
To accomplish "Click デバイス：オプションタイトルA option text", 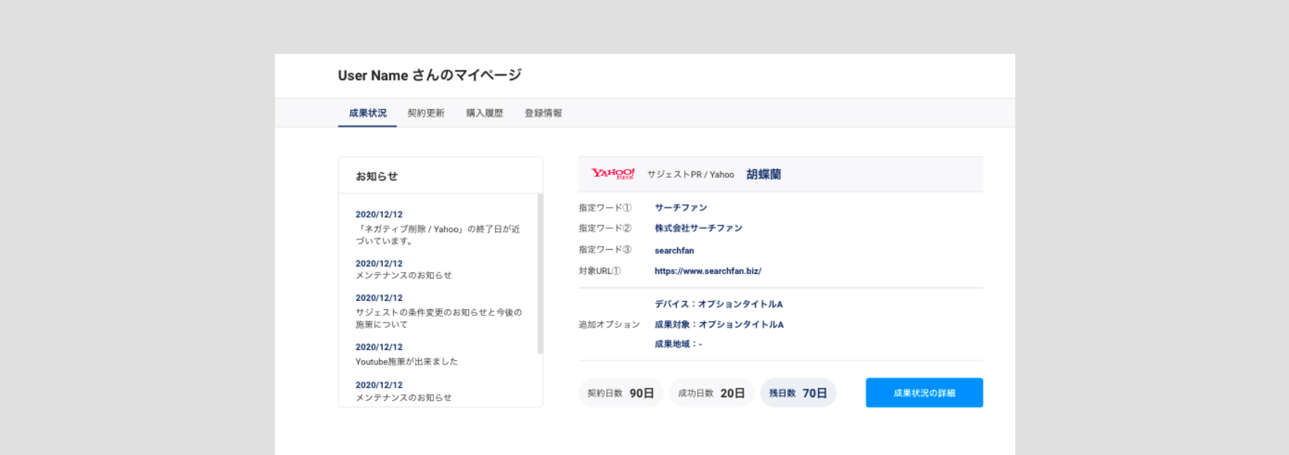I will point(718,304).
